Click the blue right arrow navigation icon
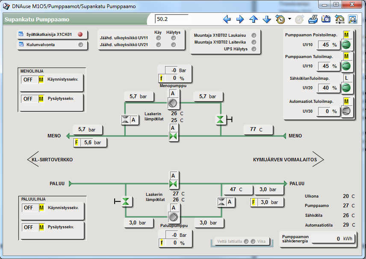The height and width of the screenshot is (259, 366). click(240, 19)
